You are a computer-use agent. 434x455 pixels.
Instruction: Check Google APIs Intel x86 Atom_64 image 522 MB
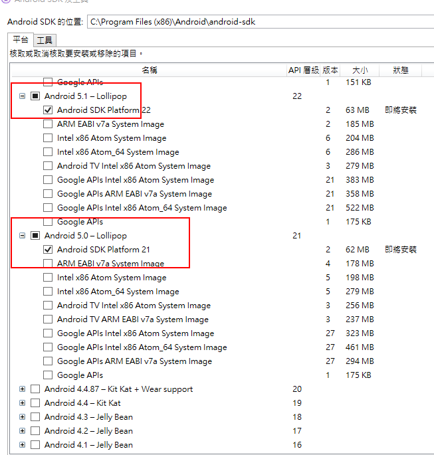(x=48, y=208)
